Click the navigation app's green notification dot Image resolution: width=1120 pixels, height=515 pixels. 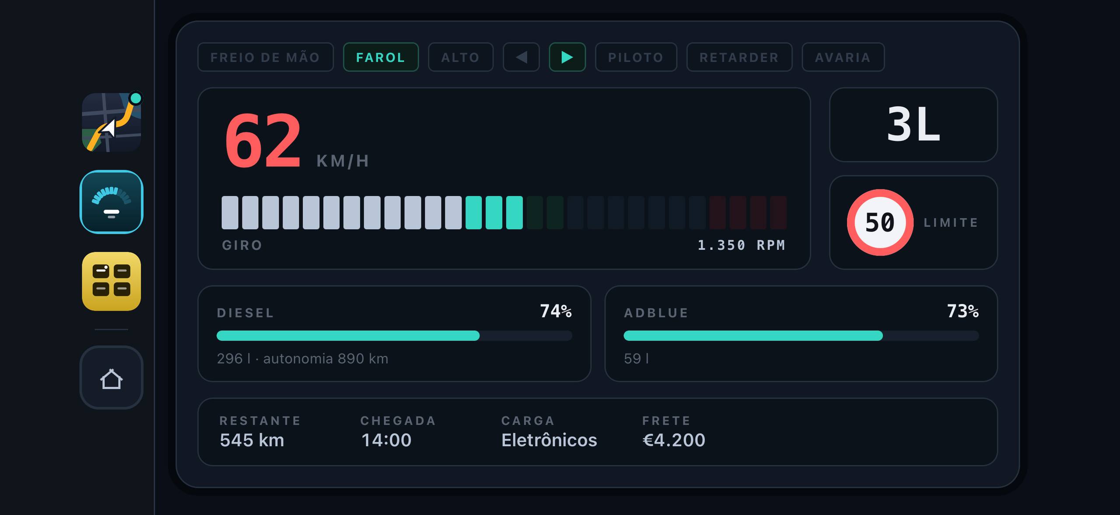tap(136, 98)
